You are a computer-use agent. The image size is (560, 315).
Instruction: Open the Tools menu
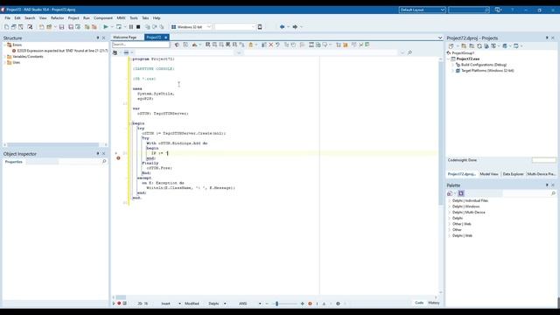(x=134, y=17)
